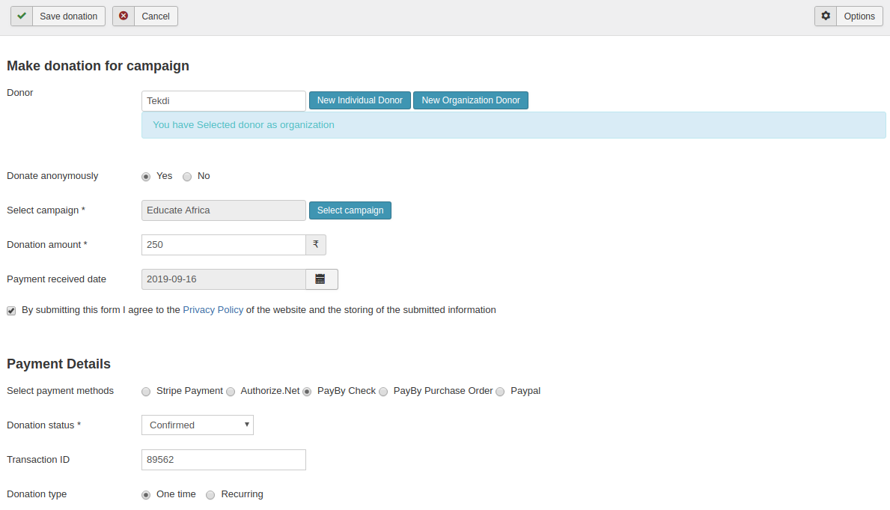Screen dimensions: 890x510
Task: Select No for donate anonymously
Action: 187,177
